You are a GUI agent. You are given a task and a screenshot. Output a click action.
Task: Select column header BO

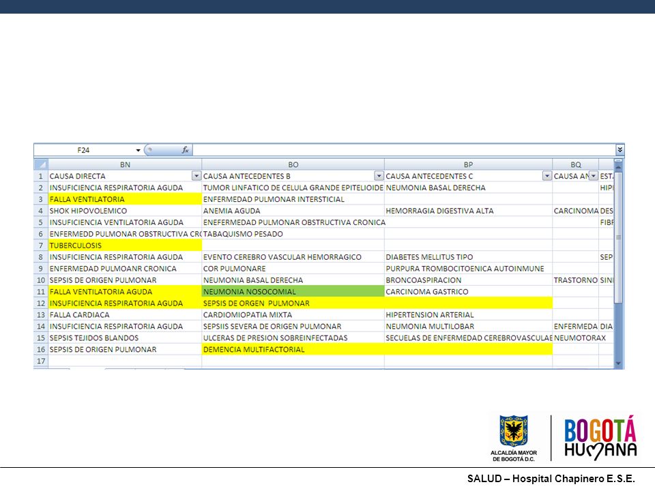[x=293, y=164]
